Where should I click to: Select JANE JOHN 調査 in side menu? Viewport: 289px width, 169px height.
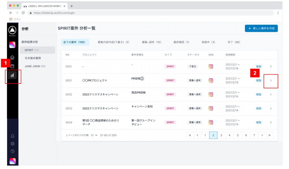click(35, 66)
